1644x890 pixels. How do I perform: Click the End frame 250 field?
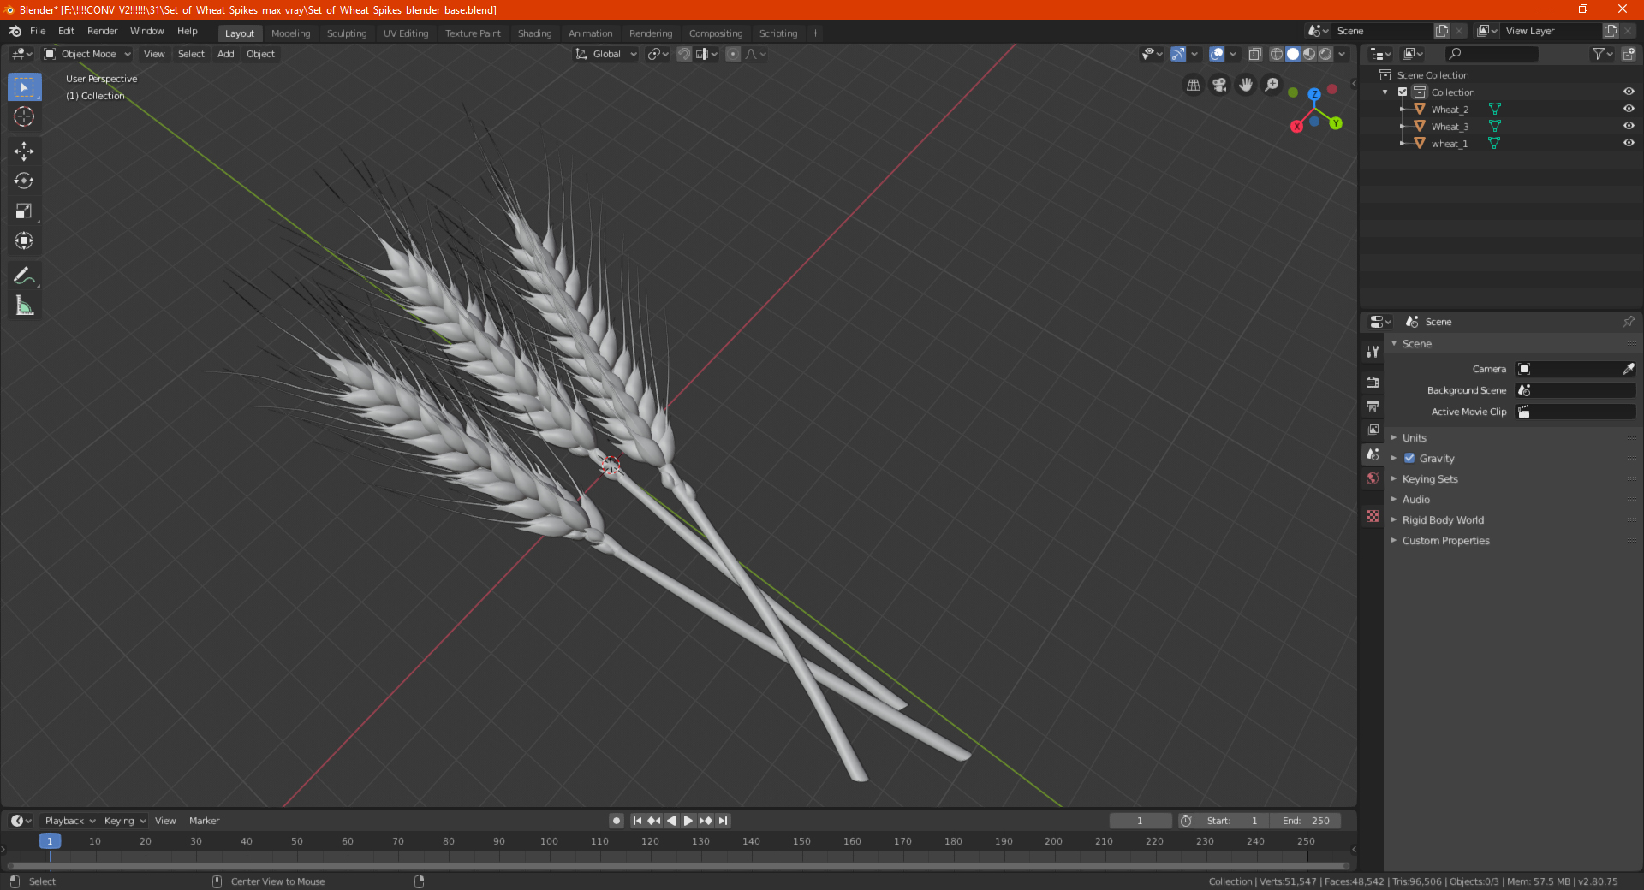point(1306,821)
